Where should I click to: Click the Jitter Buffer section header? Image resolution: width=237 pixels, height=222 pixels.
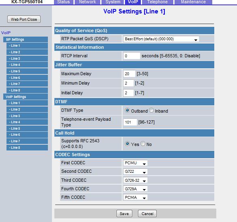click(134, 65)
